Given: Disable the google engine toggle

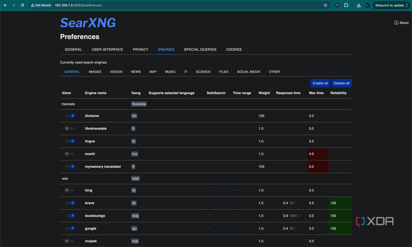Looking at the screenshot, I should 70,228.
